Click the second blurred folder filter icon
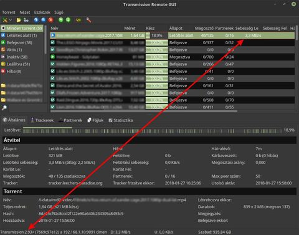 coord(3,93)
